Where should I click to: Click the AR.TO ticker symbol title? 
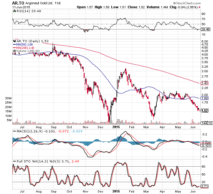(18, 3)
